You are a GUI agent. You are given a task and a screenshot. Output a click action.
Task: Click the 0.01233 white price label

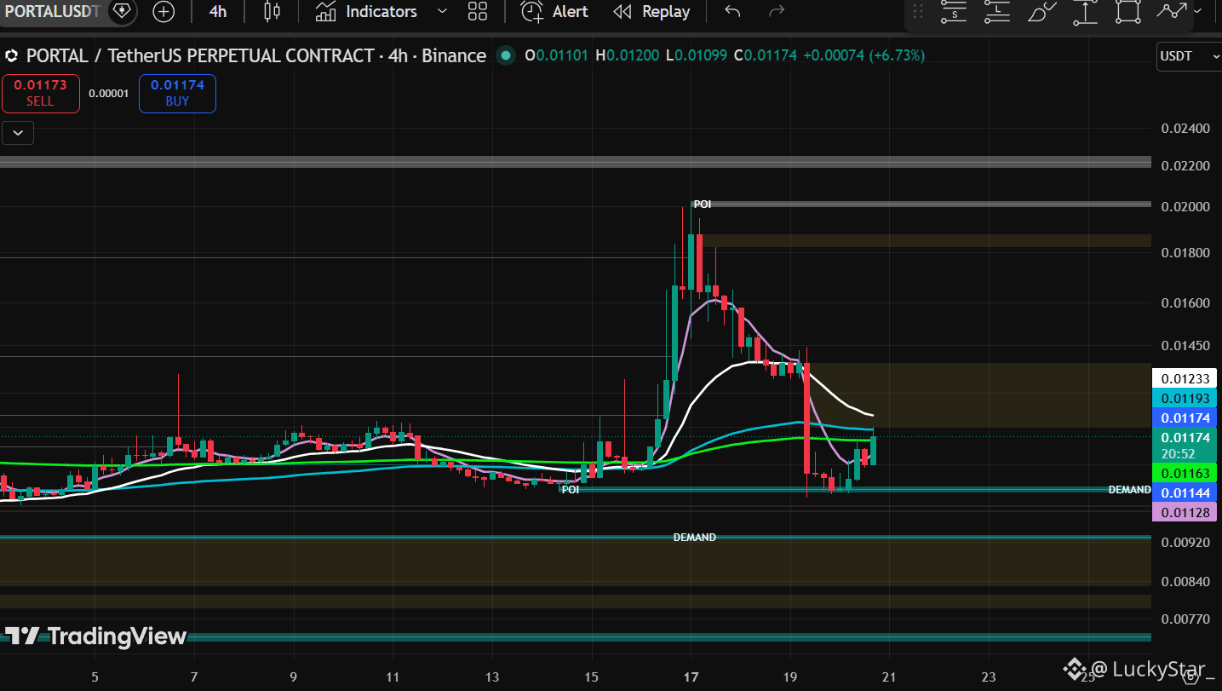1185,379
